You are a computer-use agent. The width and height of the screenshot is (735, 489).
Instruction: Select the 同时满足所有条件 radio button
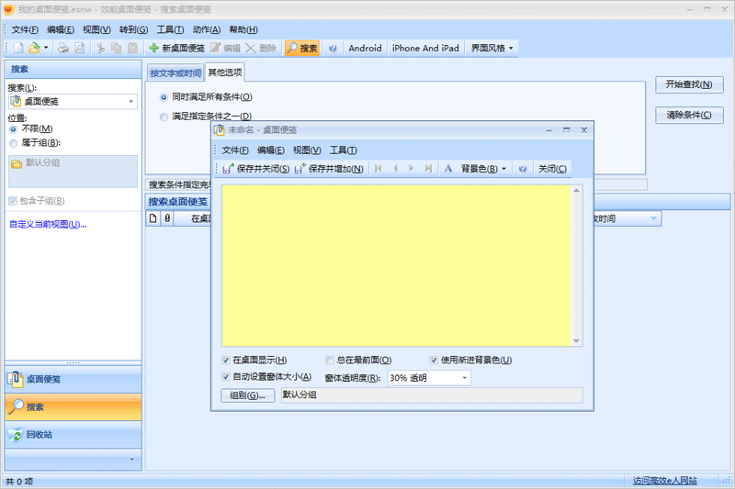(x=164, y=96)
